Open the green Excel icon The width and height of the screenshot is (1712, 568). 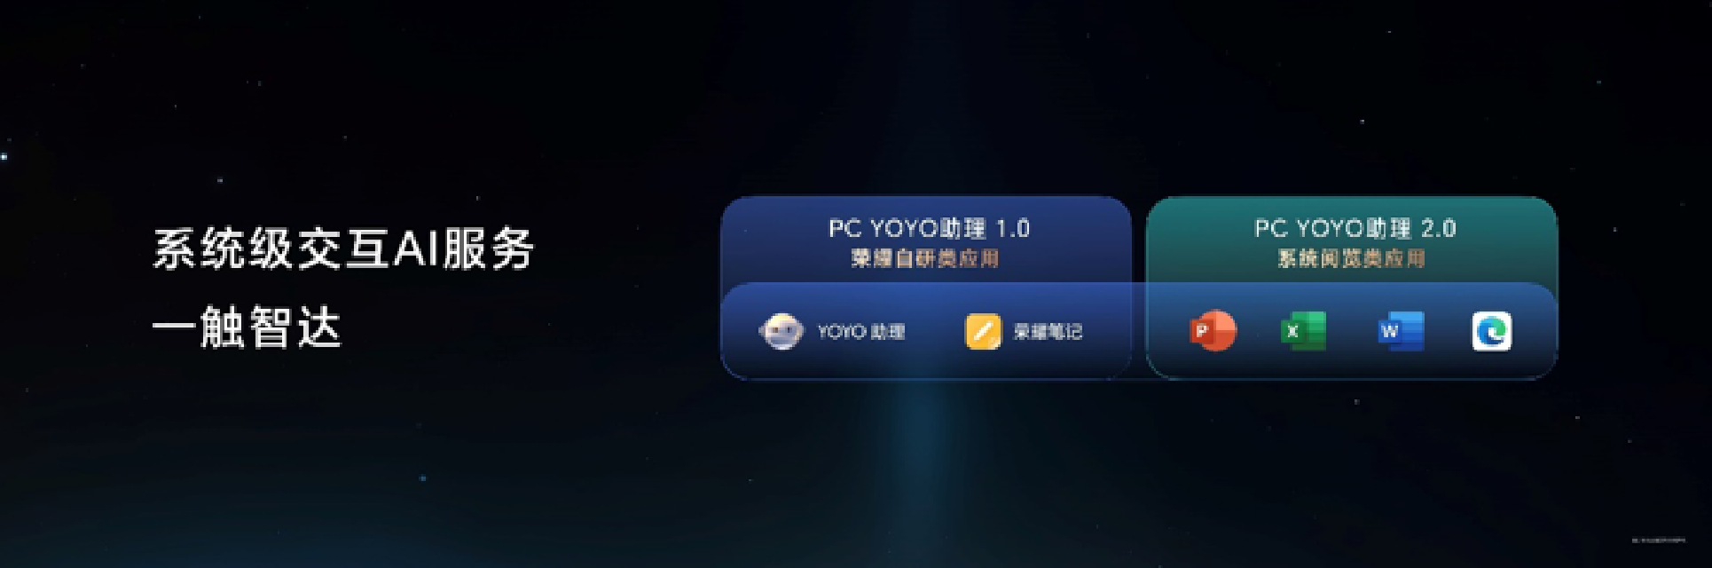[x=1303, y=331]
